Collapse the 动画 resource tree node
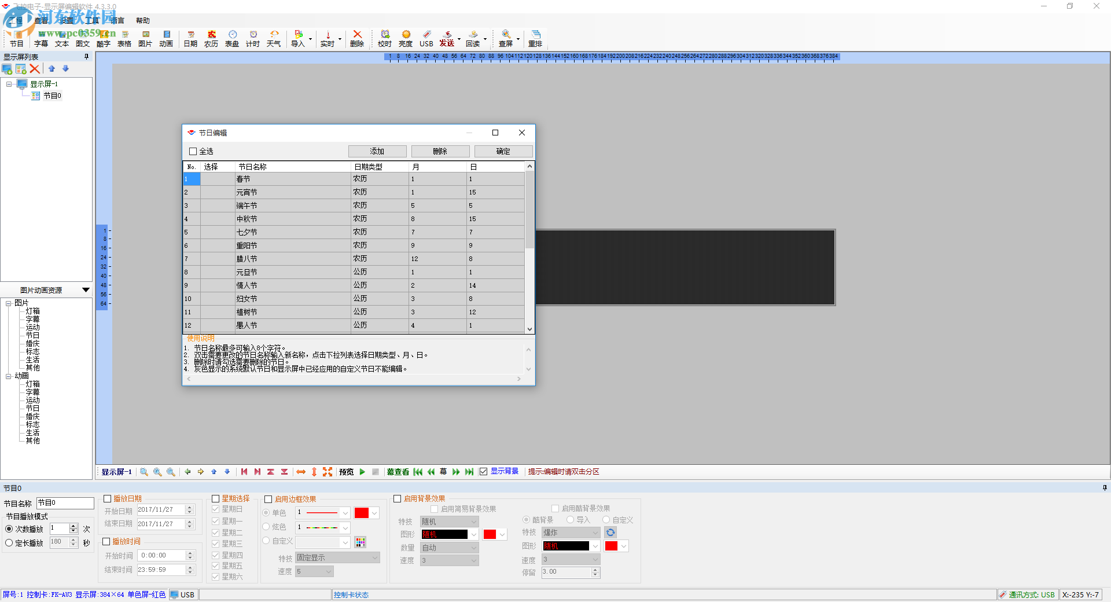 (x=9, y=376)
